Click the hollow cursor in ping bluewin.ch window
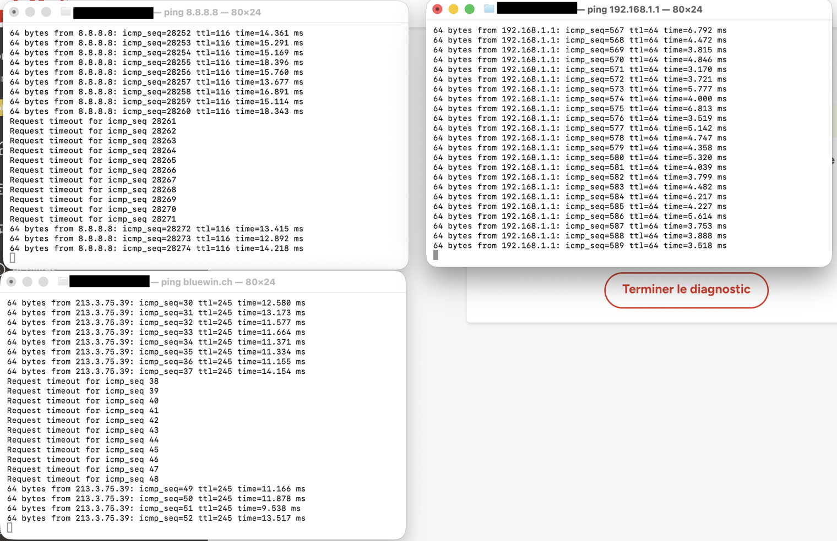The height and width of the screenshot is (541, 837). click(9, 528)
